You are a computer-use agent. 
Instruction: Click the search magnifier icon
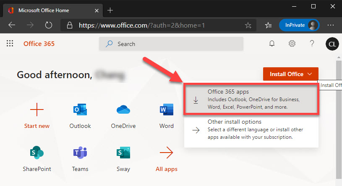pyautogui.click(x=109, y=44)
